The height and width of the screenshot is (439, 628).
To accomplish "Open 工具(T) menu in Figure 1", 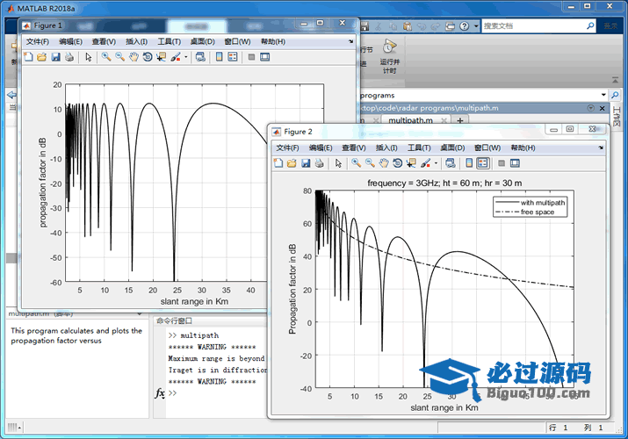I will (169, 41).
